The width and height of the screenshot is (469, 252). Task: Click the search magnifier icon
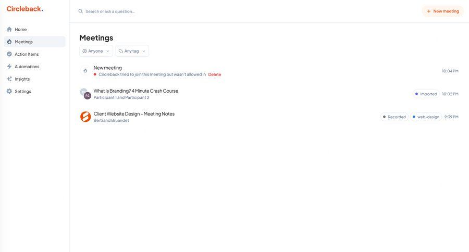[81, 11]
